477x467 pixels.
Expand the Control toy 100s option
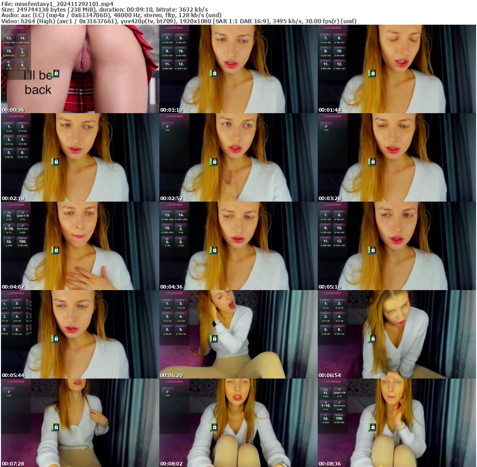(x=22, y=242)
